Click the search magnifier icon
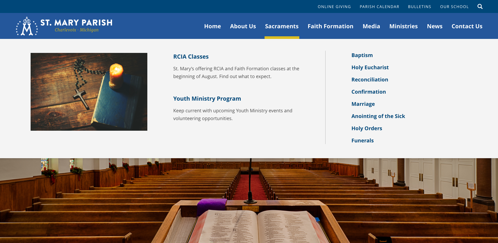The width and height of the screenshot is (498, 243). pos(480,6)
